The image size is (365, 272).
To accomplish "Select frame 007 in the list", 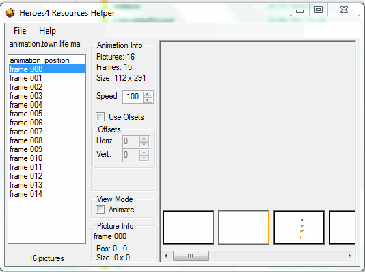I will pyautogui.click(x=46, y=132).
